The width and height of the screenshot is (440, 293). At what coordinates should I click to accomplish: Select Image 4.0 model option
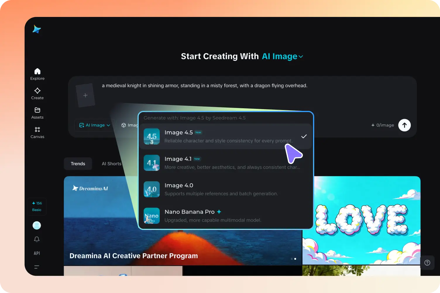pyautogui.click(x=225, y=189)
